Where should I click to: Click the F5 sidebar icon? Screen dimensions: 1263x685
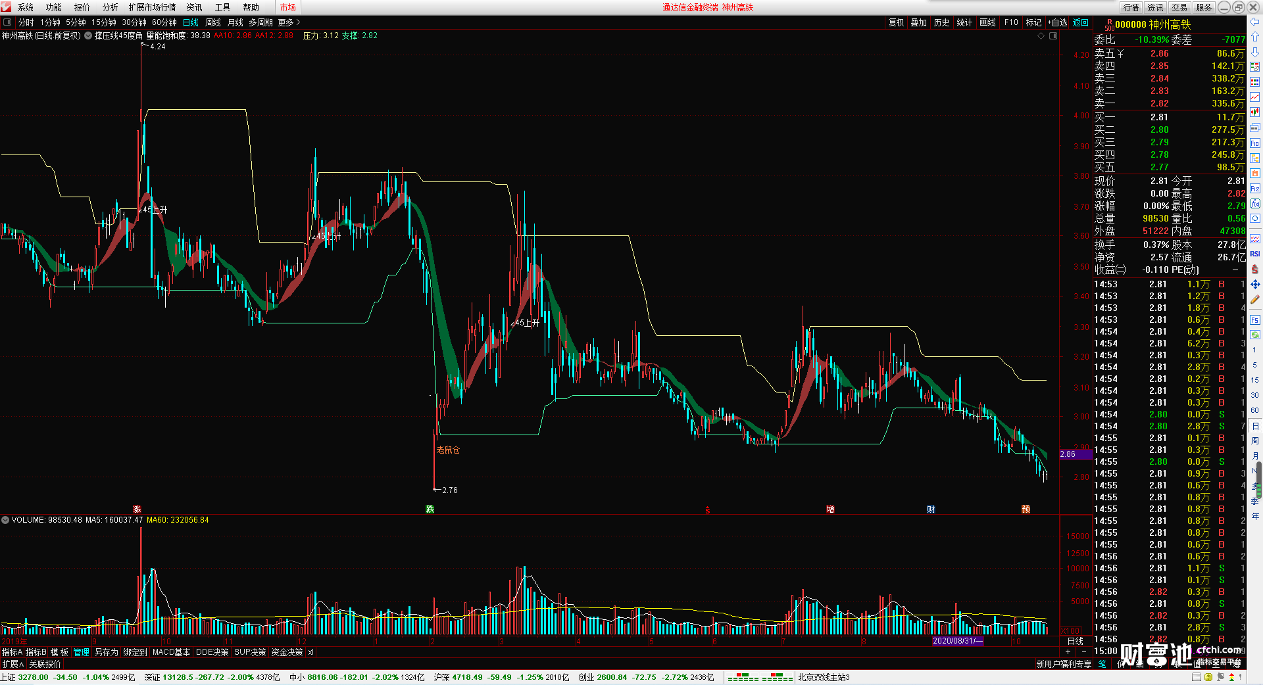(1254, 320)
